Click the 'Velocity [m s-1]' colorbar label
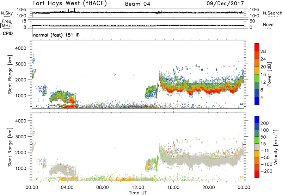The height and width of the screenshot is (195, 282). 276,147
